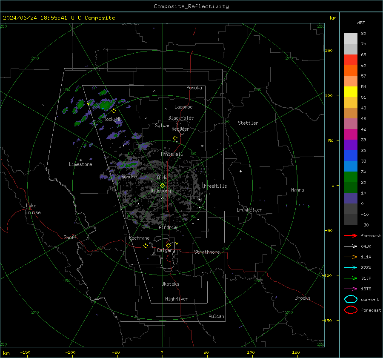Click the asterisk marker above Limestone
This screenshot has height=358, width=383.
click(x=80, y=160)
